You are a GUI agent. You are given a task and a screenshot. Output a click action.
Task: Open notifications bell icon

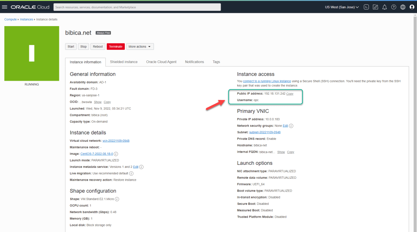pyautogui.click(x=384, y=7)
